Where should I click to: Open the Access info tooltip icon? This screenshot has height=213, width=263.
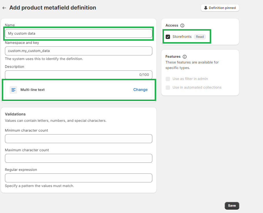[182, 25]
